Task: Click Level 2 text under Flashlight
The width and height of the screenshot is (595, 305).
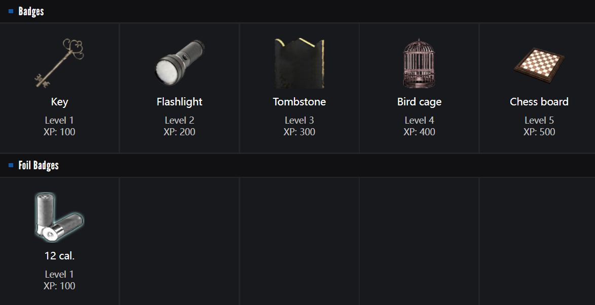Action: [179, 121]
